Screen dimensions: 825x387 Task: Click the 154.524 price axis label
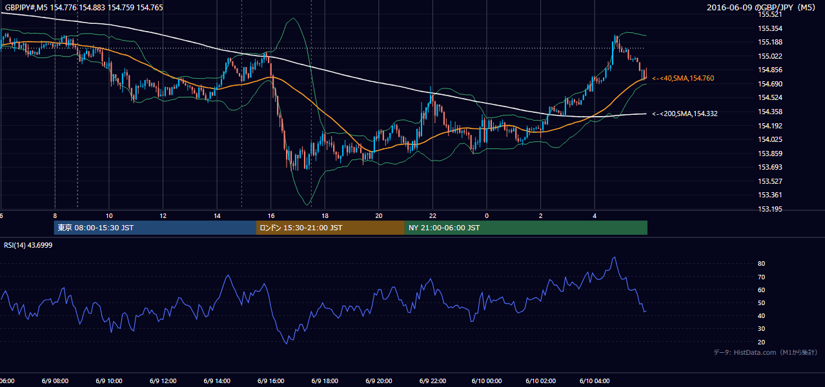(770, 97)
